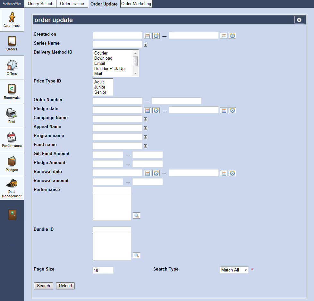Expand the Campaign Name plus button

tap(145, 119)
